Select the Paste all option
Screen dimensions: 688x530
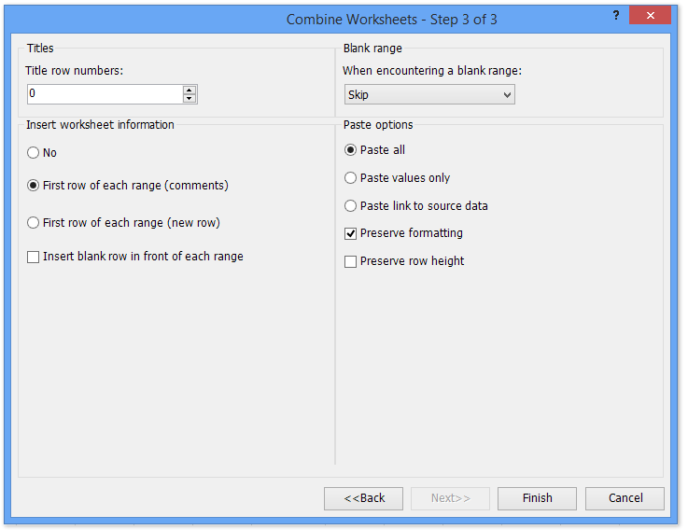[x=351, y=150]
